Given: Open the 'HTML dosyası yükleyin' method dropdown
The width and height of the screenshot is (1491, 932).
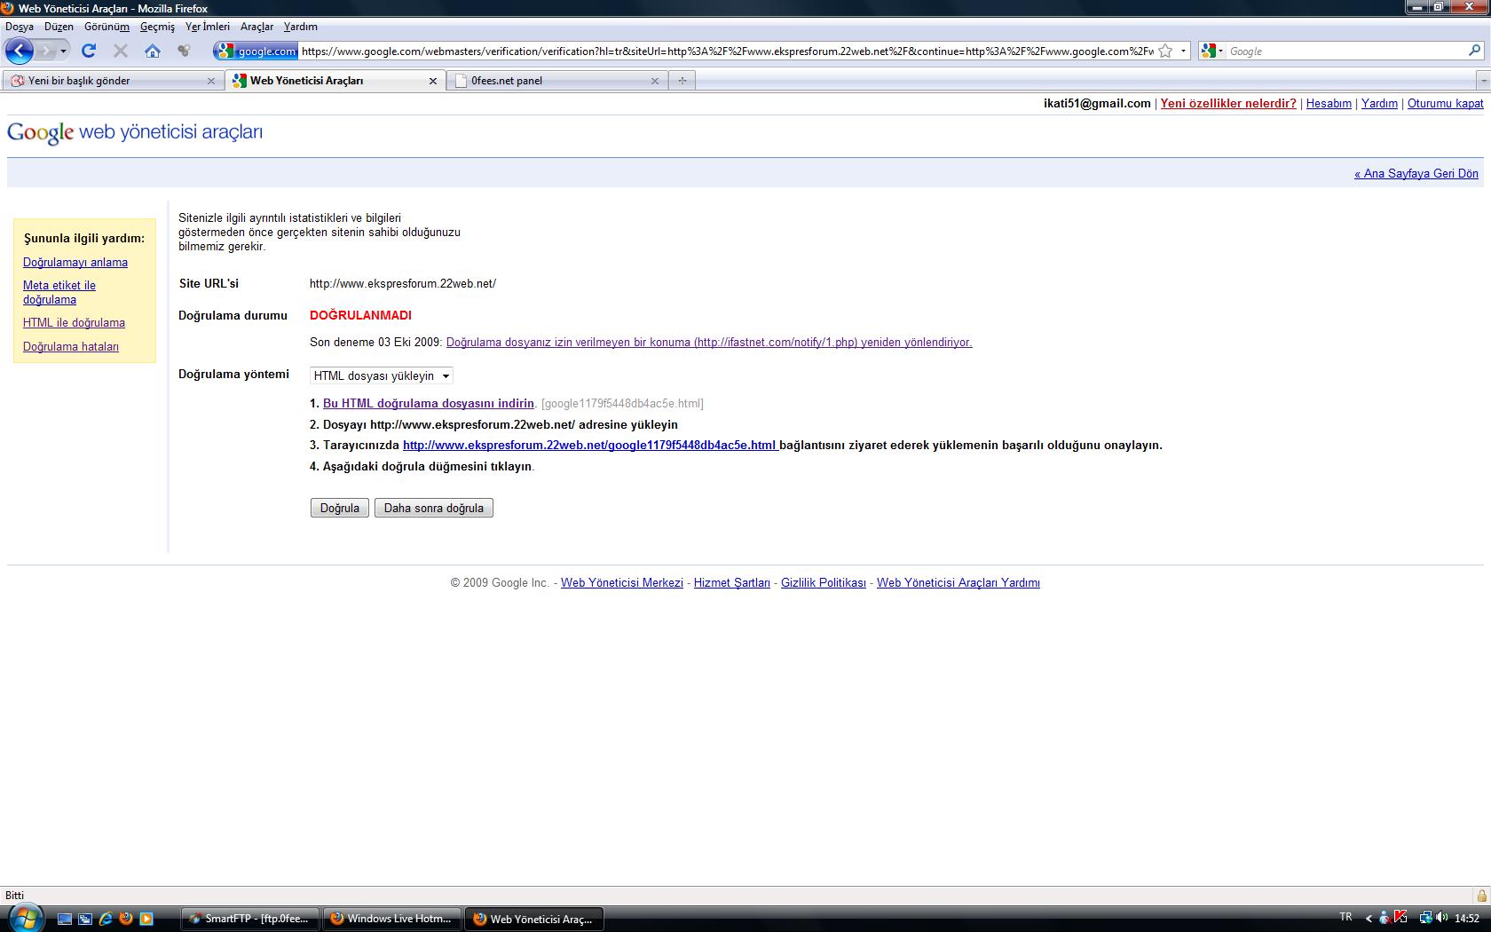Looking at the screenshot, I should (382, 375).
